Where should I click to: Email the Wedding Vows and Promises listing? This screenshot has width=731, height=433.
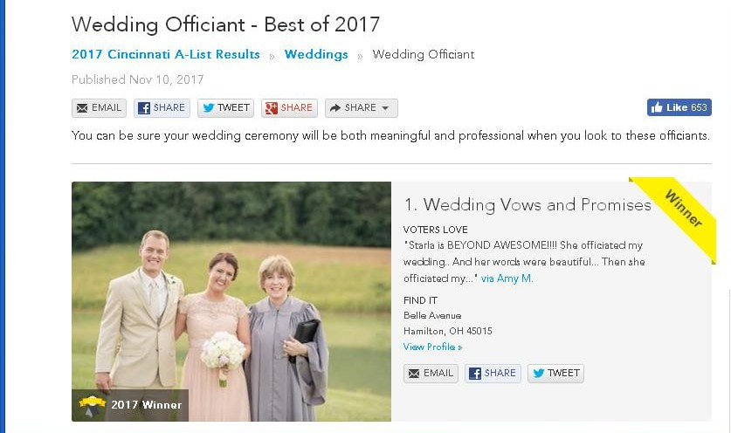click(431, 374)
